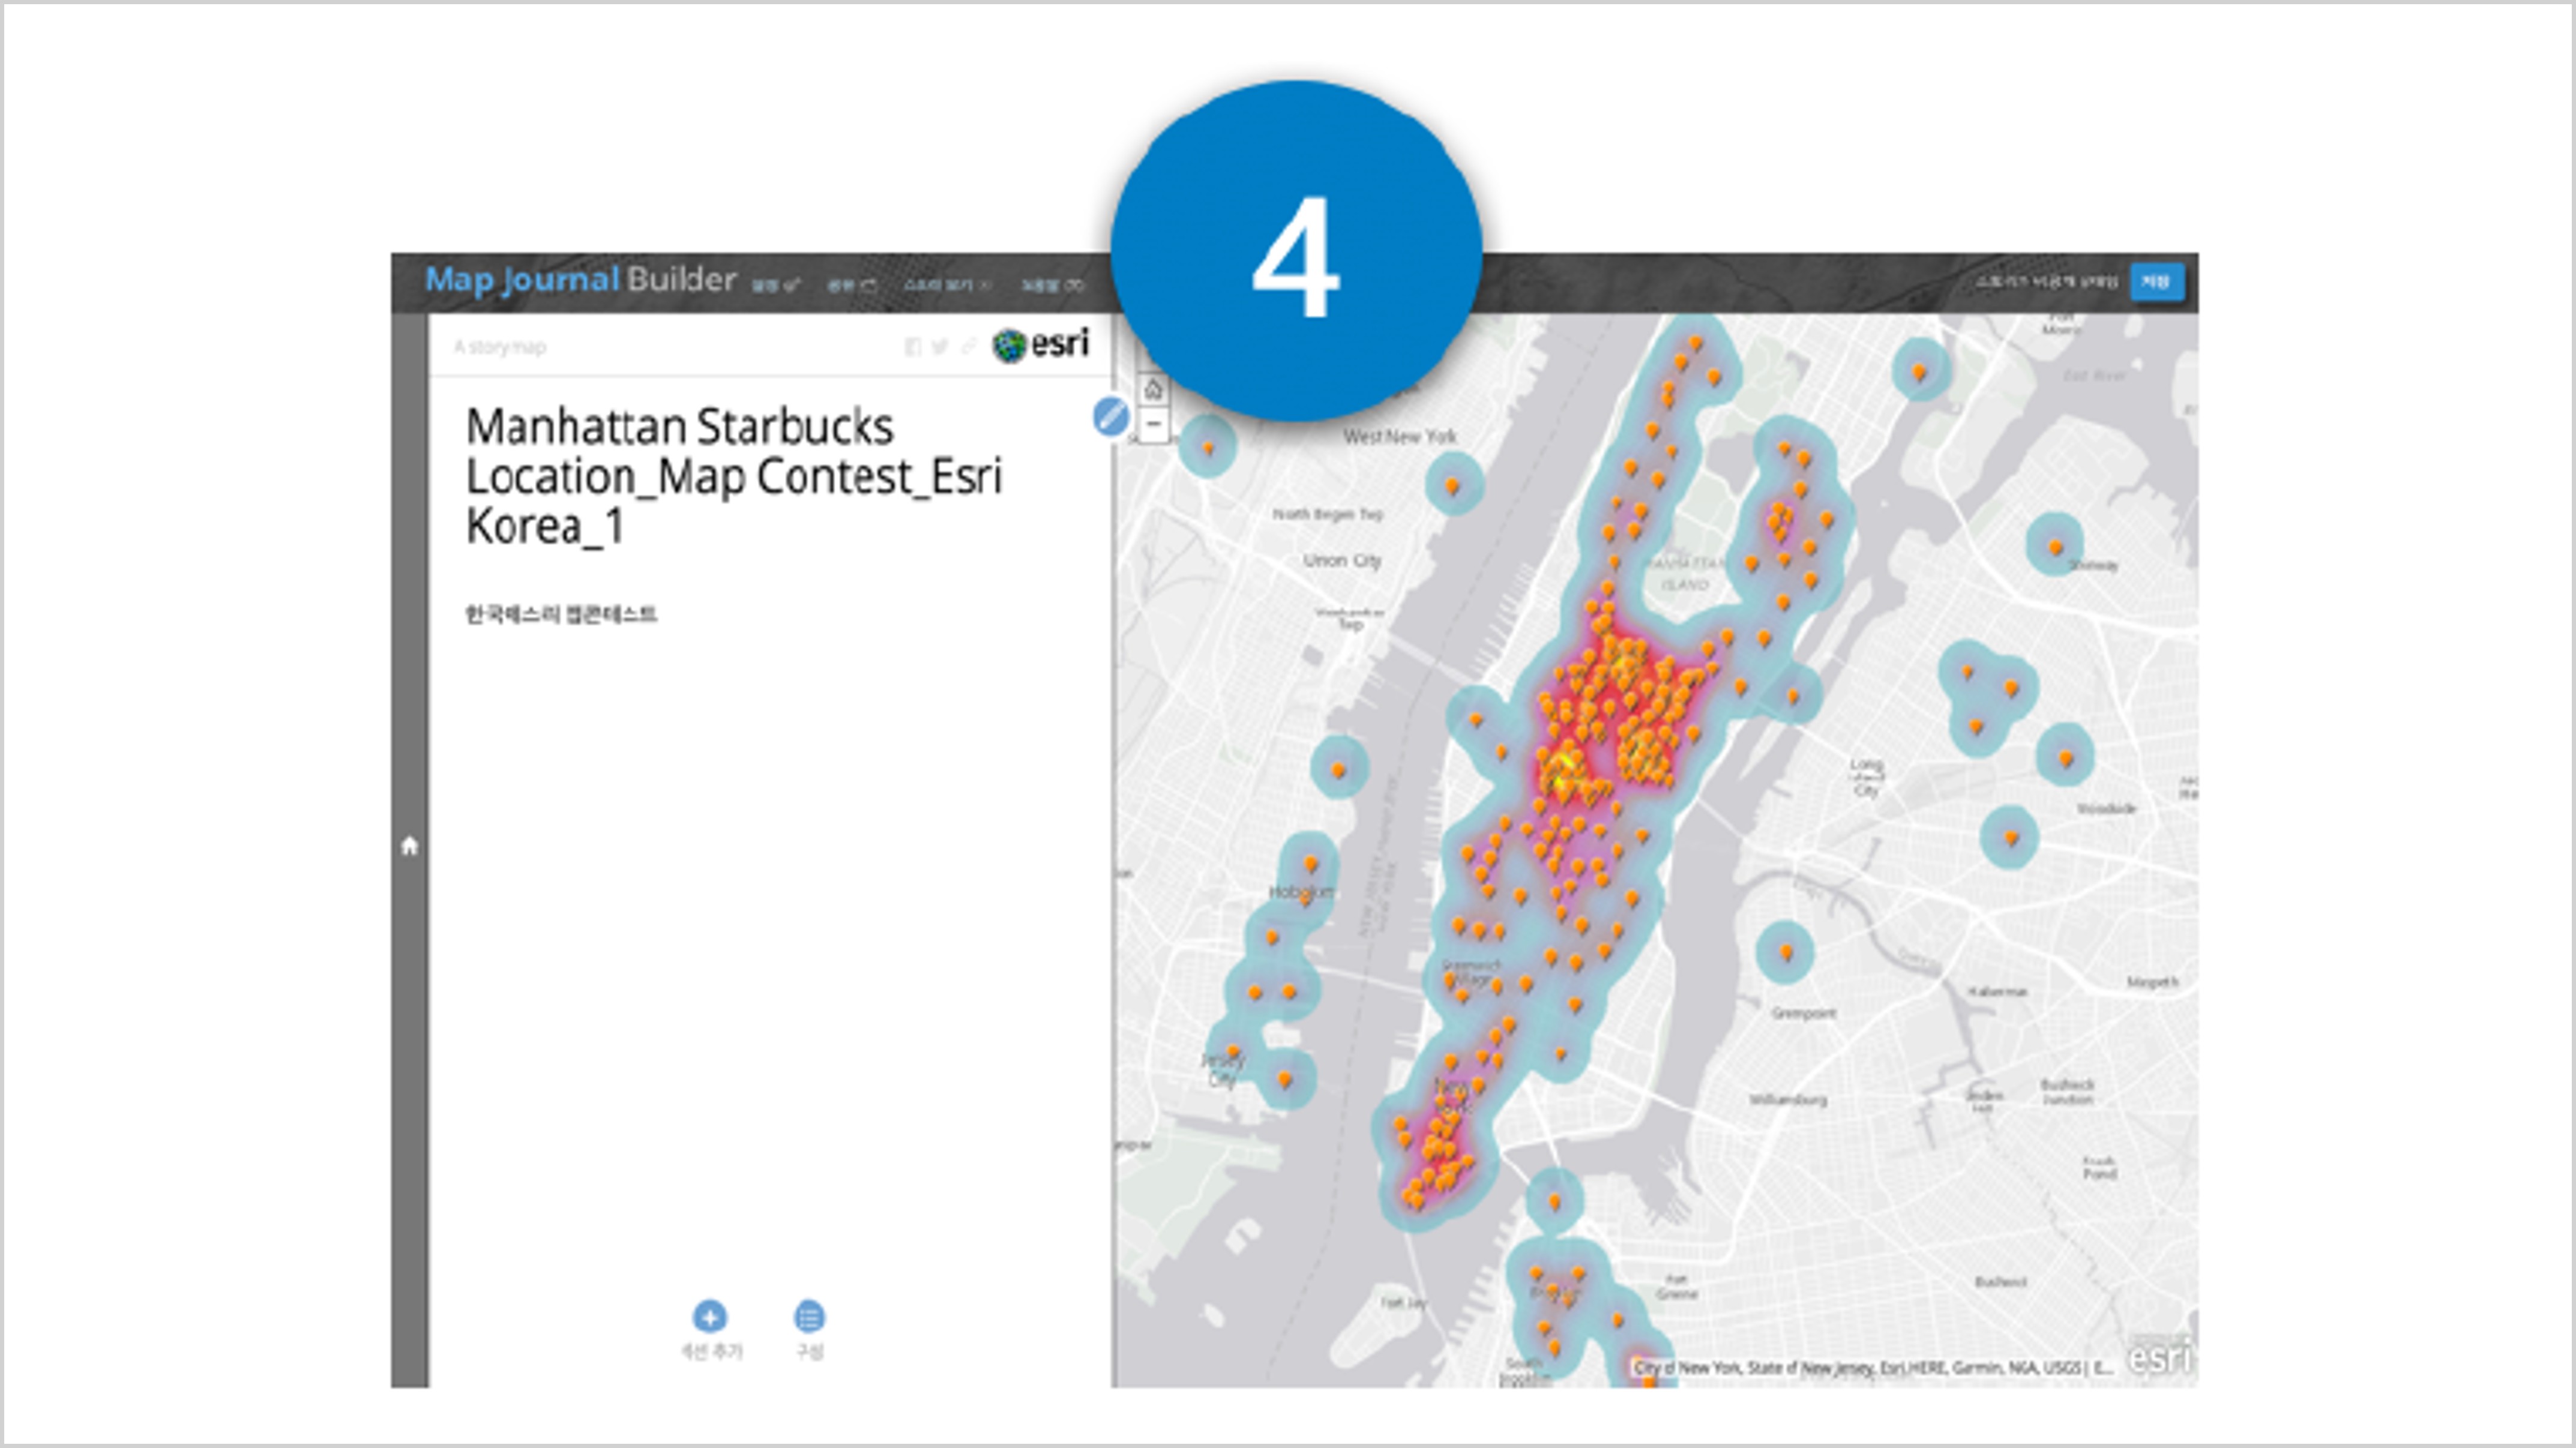Click the sidebar home icon on the gray strip

click(x=409, y=846)
